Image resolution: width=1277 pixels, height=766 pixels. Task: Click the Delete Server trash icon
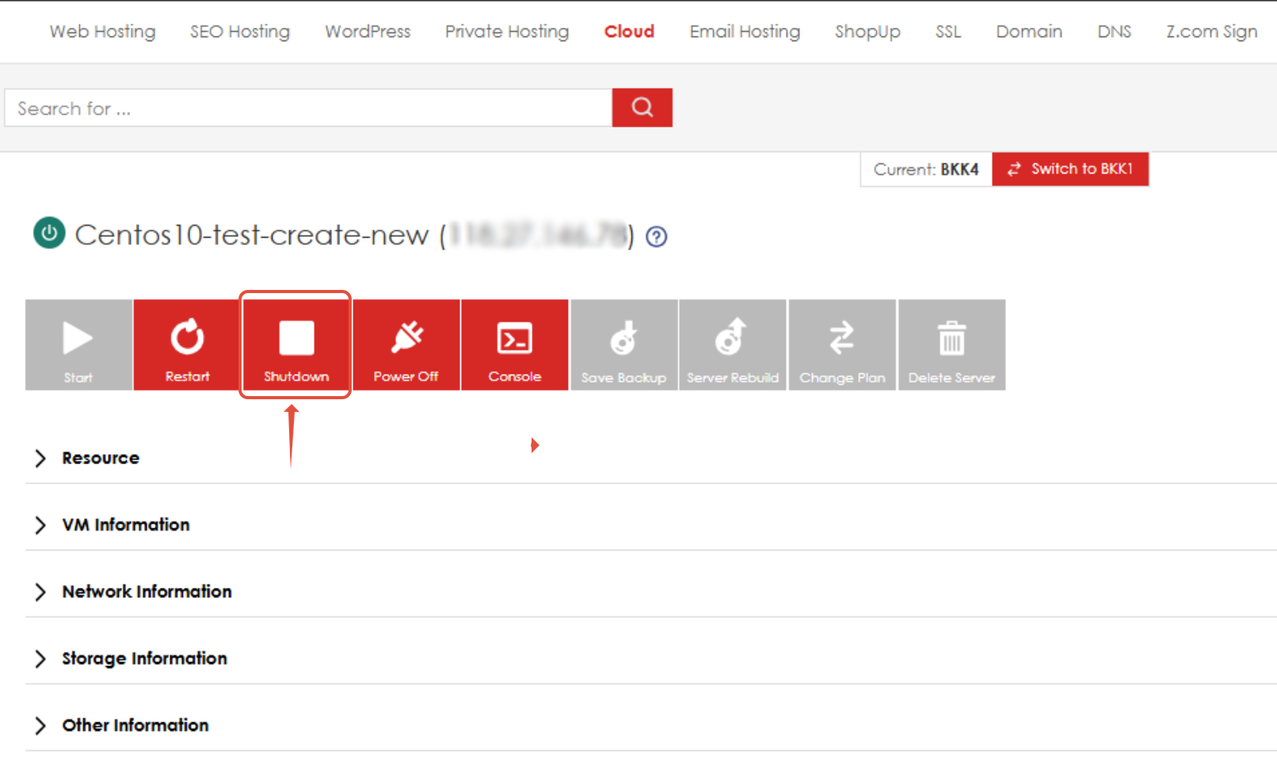[951, 338]
